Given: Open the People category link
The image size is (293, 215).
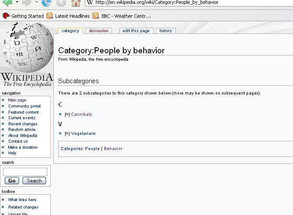Looking at the screenshot, I should coord(92,149).
